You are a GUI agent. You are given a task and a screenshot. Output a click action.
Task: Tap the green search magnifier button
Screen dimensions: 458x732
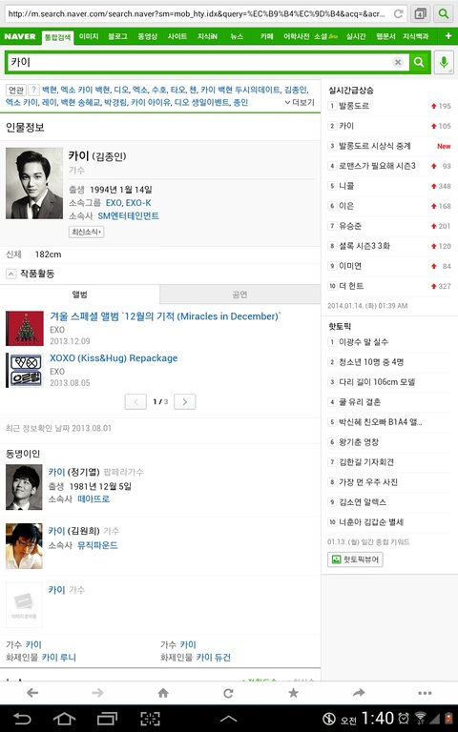419,62
